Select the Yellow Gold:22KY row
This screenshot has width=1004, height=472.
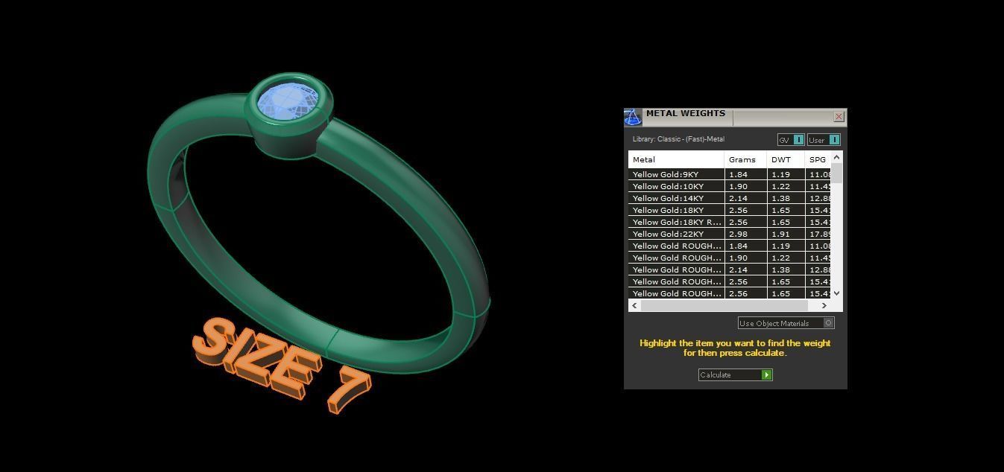[x=730, y=234]
